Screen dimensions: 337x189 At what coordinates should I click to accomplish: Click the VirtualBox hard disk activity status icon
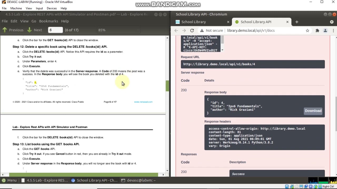coord(287,187)
